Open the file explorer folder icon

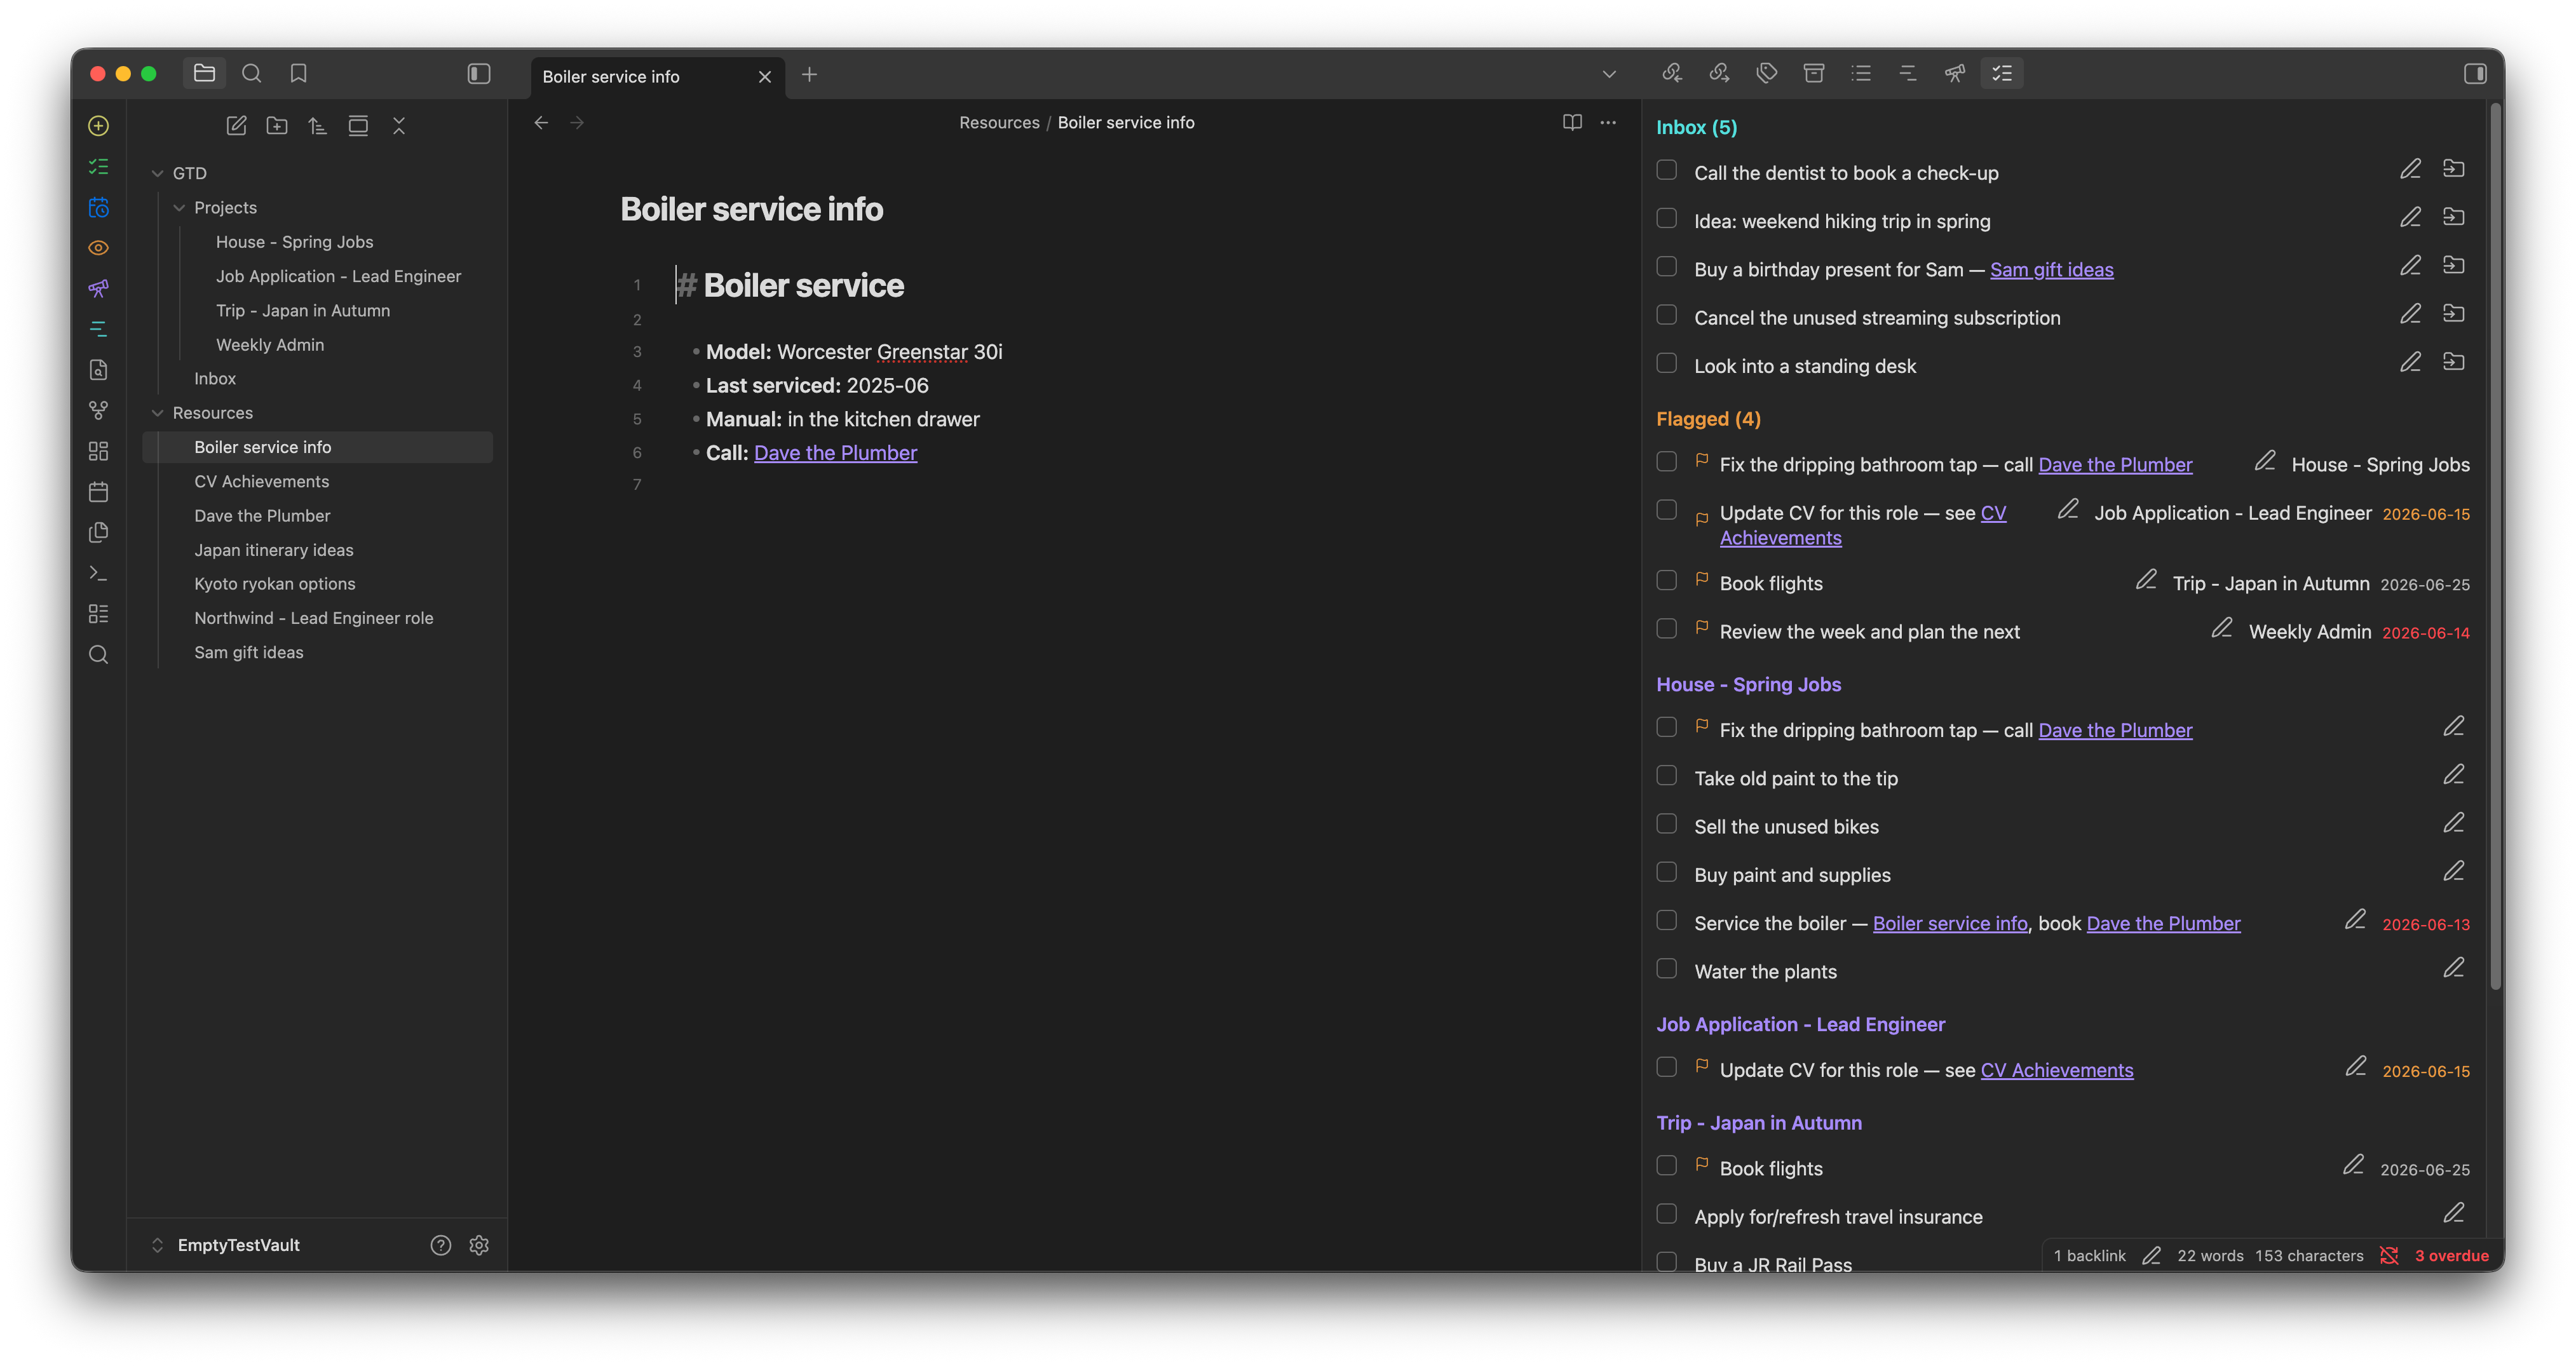tap(204, 73)
